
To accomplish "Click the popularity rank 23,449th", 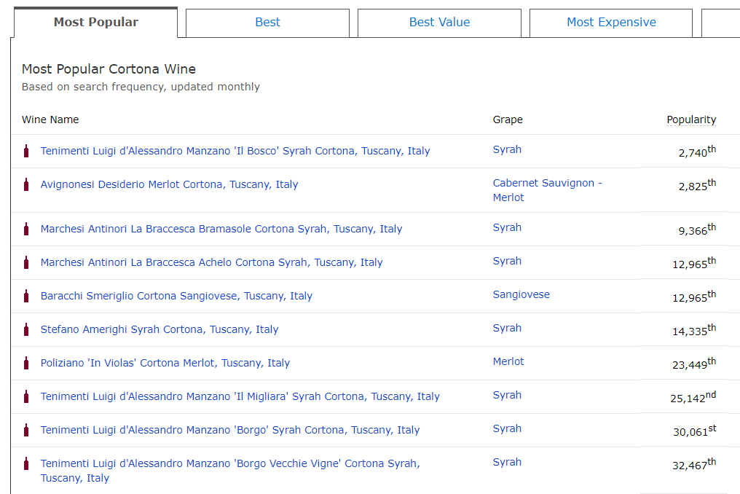I will click(694, 364).
